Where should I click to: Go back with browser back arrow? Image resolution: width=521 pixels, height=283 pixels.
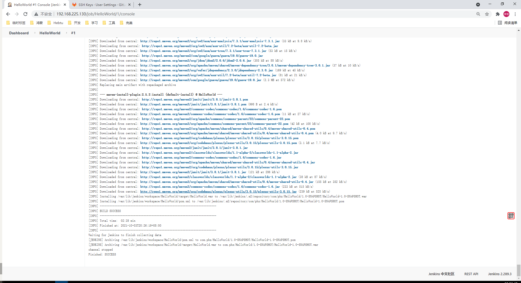coord(8,14)
